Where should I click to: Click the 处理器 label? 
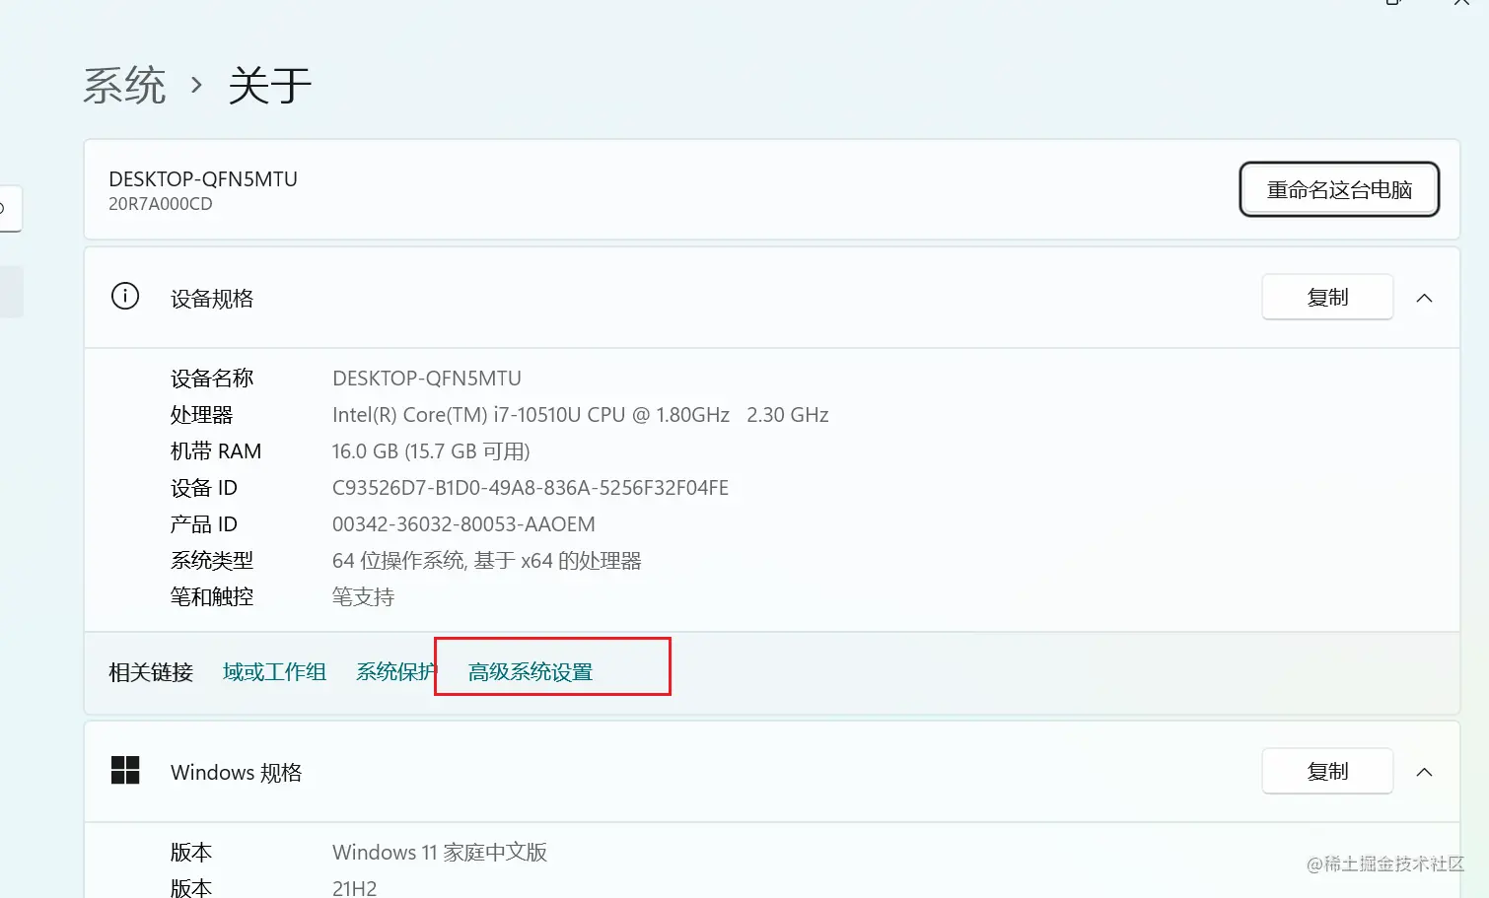(202, 415)
